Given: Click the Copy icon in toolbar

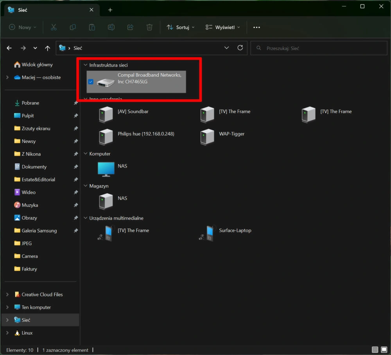Looking at the screenshot, I should pyautogui.click(x=73, y=27).
